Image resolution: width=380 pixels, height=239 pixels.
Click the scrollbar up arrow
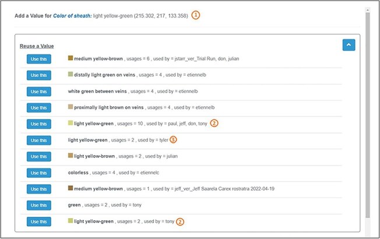368,10
